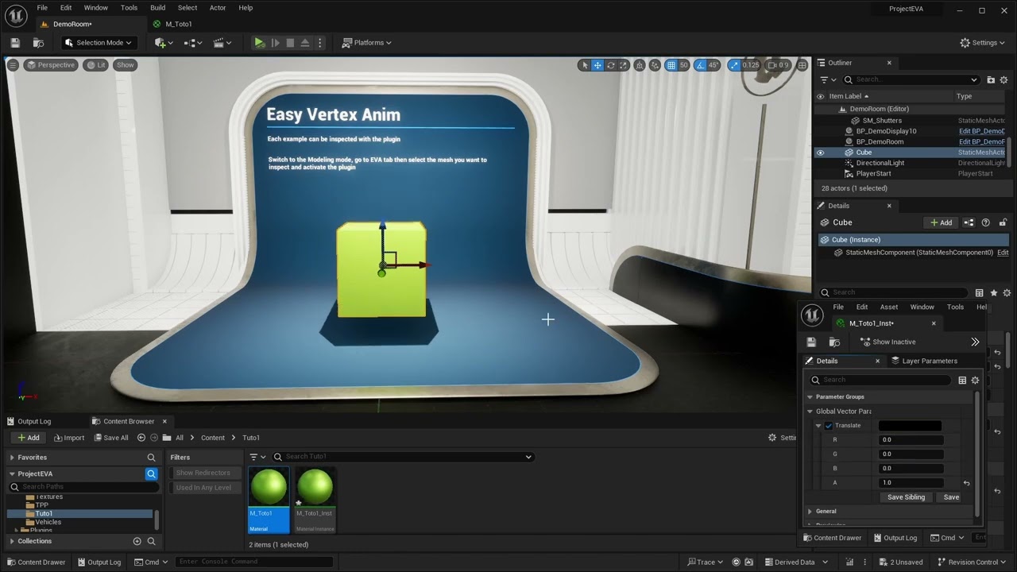Open the viewport Show flags menu
Image resolution: width=1017 pixels, height=572 pixels.
(126, 65)
